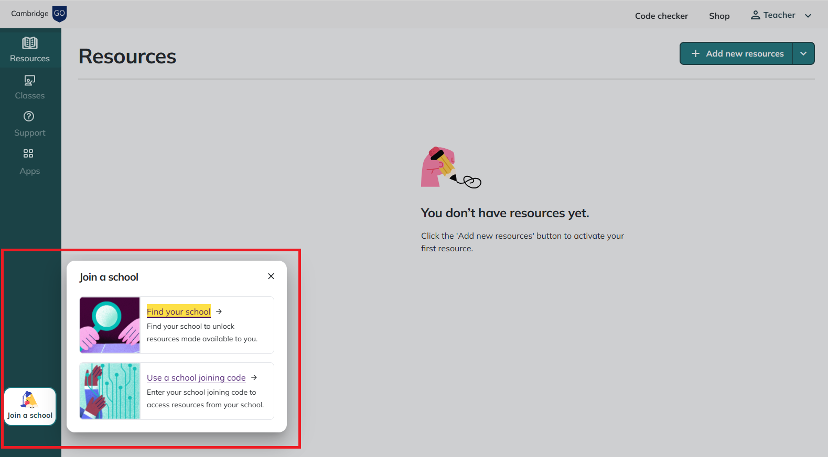Open the Apps section in sidebar
Screen dimensions: 828x457
(30, 162)
